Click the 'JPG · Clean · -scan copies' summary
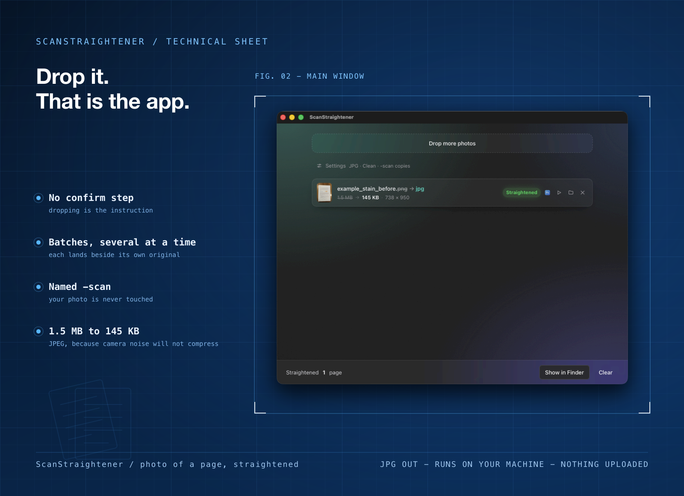Viewport: 684px width, 496px height. (380, 166)
